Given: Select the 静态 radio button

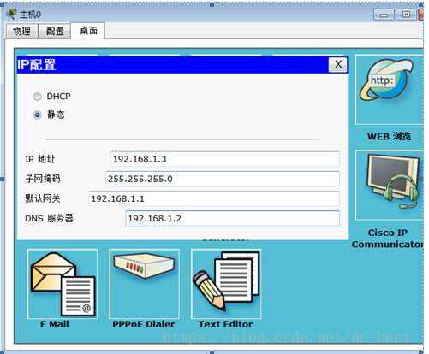Looking at the screenshot, I should pos(37,115).
